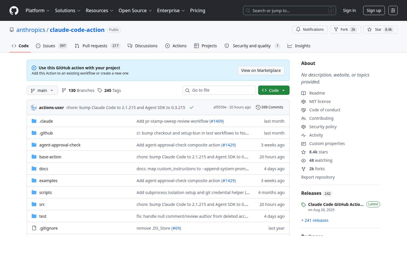
Task: Star the repository with the Star button
Action: coord(381,30)
